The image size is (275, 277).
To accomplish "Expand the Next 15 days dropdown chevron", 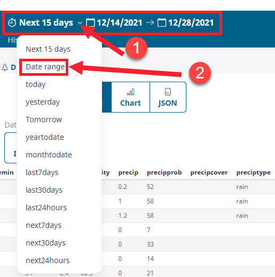I will tap(80, 23).
